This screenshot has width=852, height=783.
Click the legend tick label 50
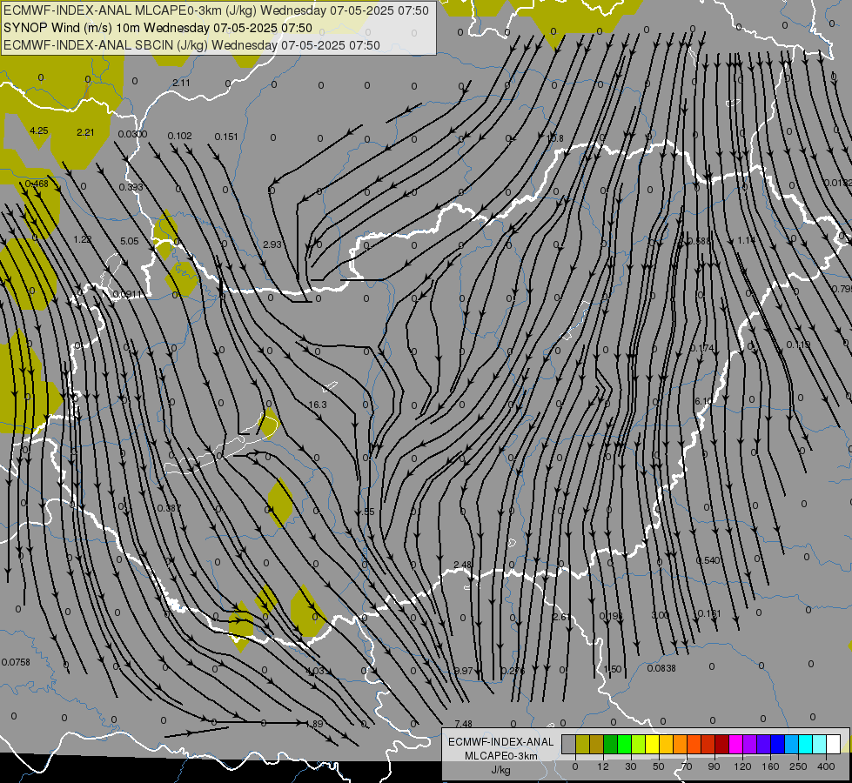point(658,766)
